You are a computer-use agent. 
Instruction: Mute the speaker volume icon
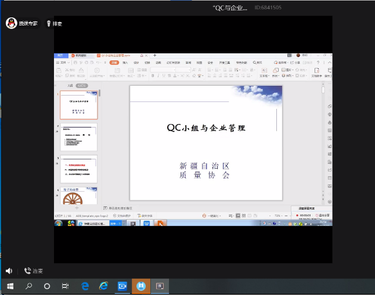point(9,271)
